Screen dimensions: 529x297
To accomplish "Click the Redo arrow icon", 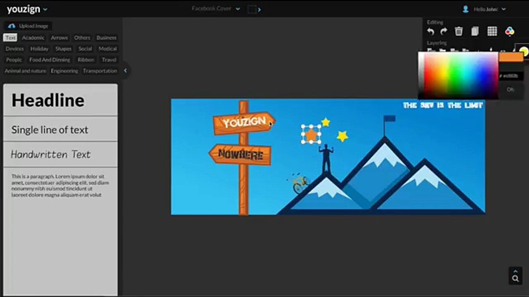I will (444, 31).
